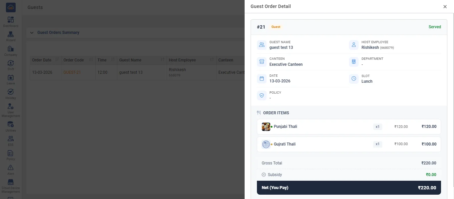
Task: Open the Utilities sidebar icon
Action: click(11, 126)
